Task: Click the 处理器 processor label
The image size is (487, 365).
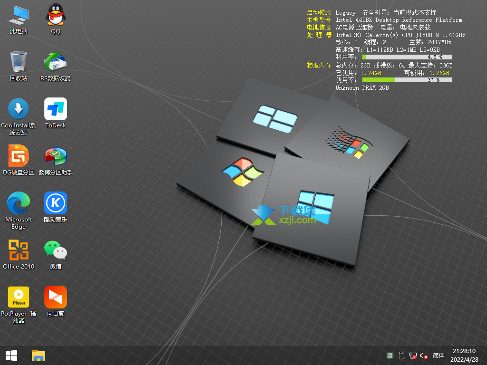Action: [319, 35]
